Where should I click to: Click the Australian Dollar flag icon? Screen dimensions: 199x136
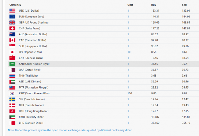pyautogui.click(x=12, y=34)
